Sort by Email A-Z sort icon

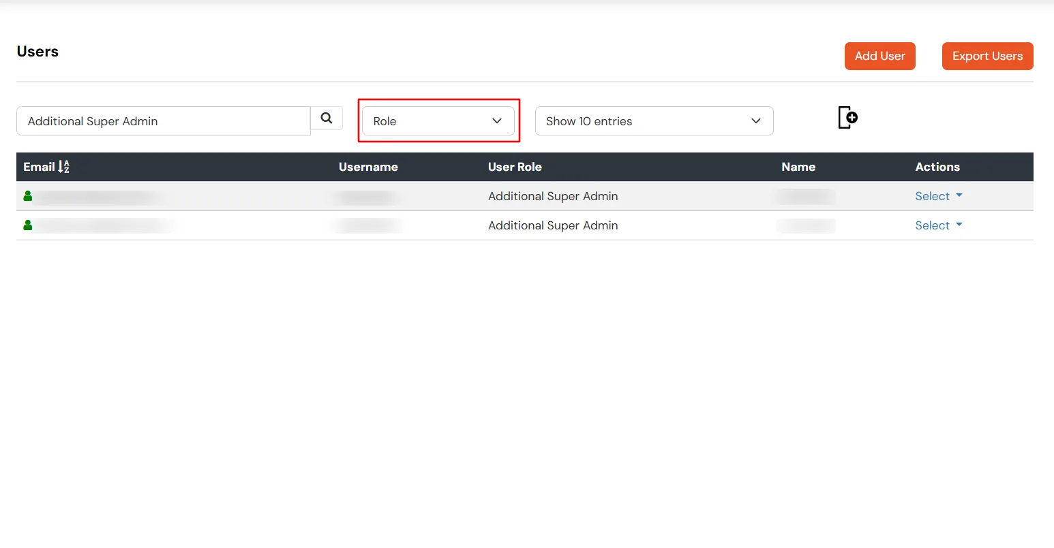coord(64,167)
